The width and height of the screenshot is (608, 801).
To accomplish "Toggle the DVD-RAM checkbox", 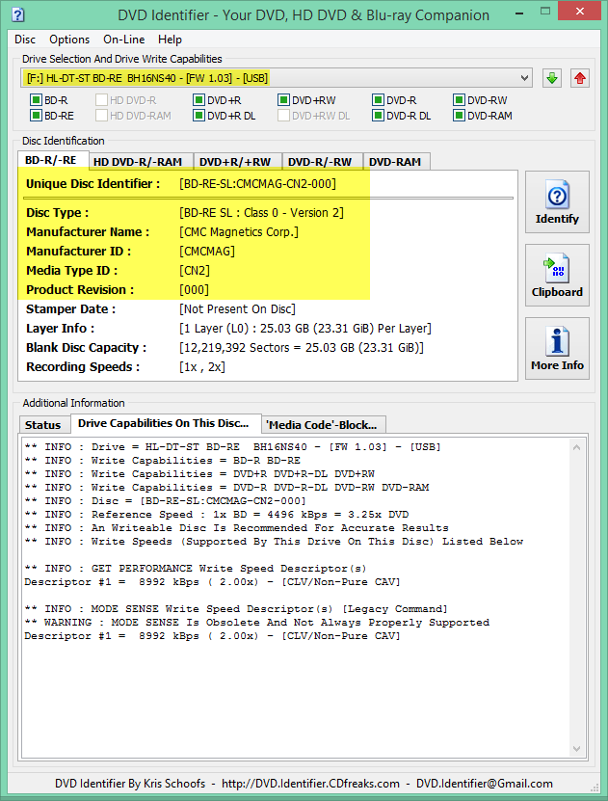I will tap(459, 116).
